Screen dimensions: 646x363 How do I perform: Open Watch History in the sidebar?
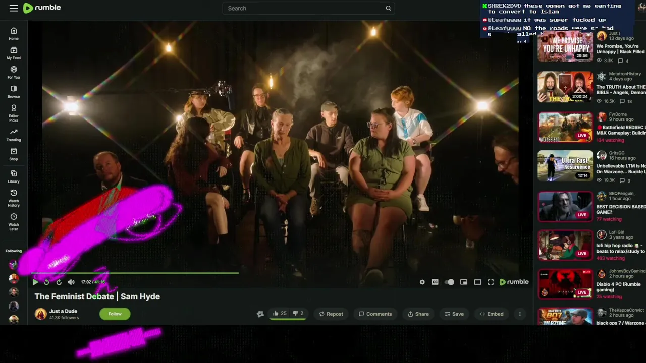[x=14, y=198]
